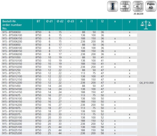This screenshot has height=136, width=157.
Task: Select the A column header
Action: click(81, 25)
